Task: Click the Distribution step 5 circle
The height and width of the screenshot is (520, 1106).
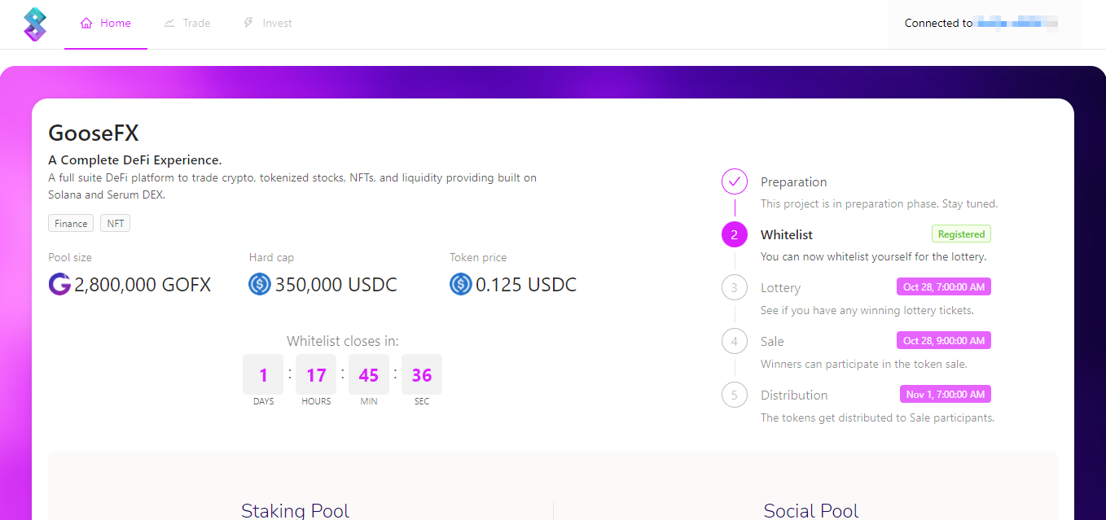Action: point(735,395)
